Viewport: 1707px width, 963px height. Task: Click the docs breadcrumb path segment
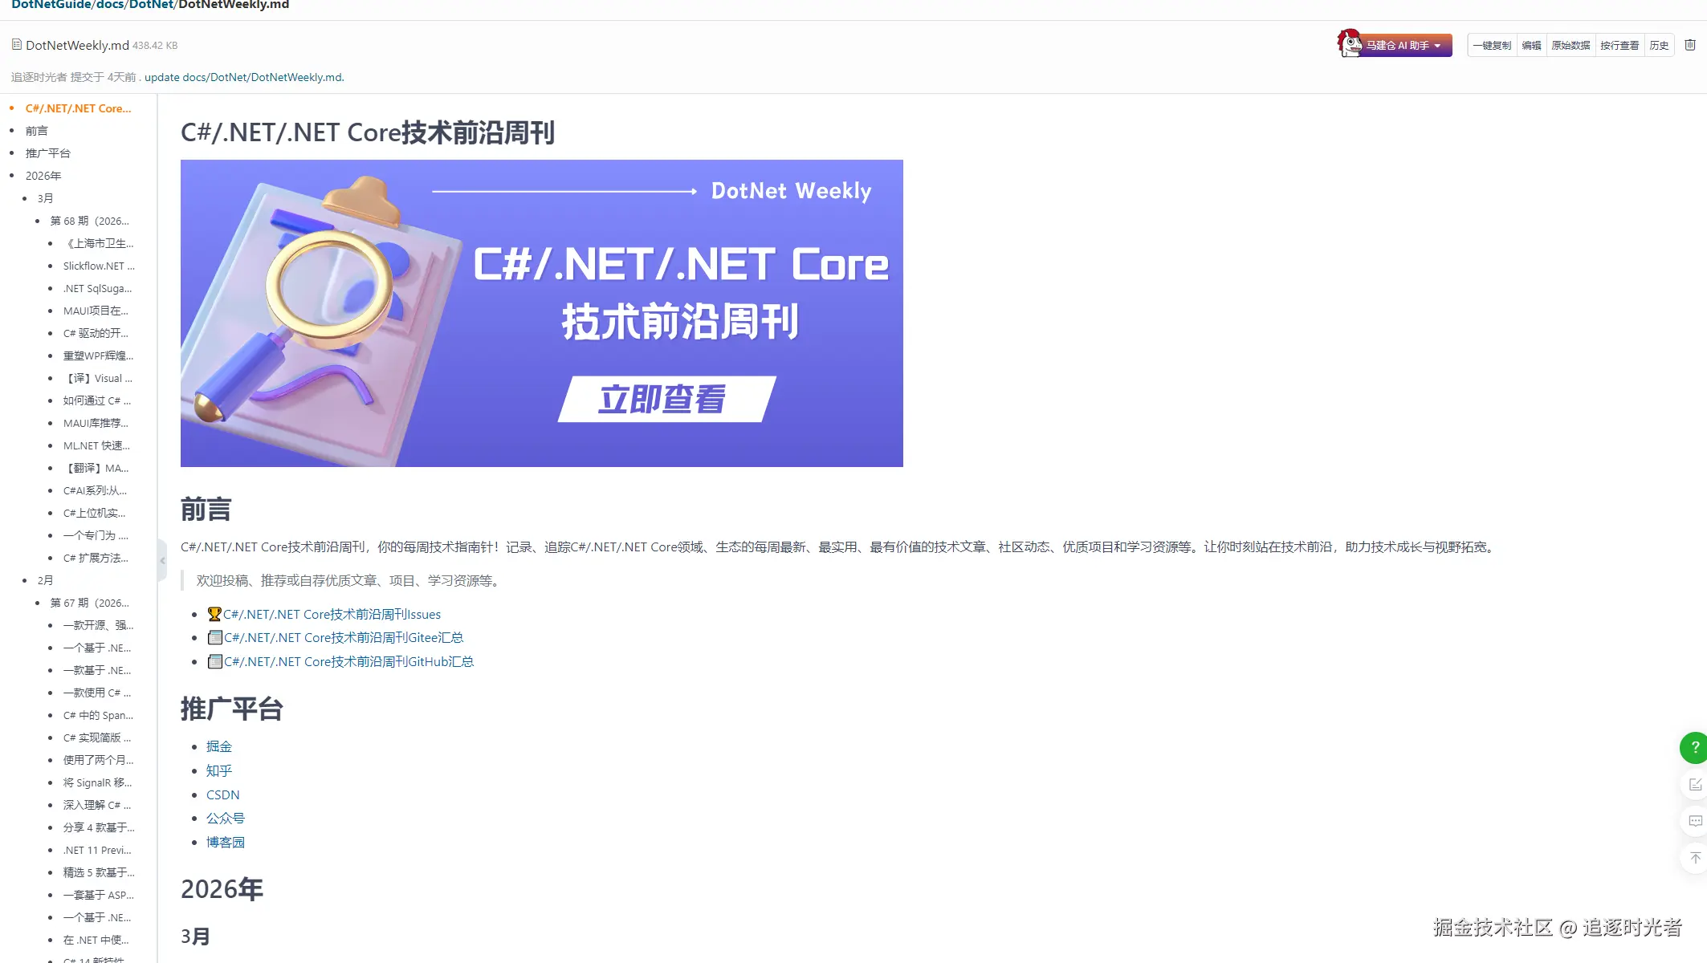tap(111, 5)
